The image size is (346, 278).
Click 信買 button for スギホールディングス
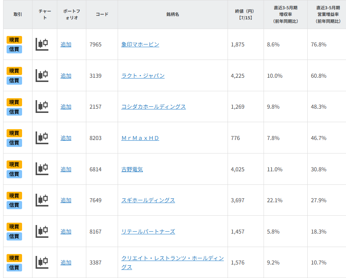(14, 205)
